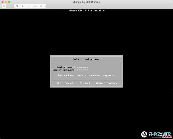Image resolution: width=173 pixels, height=139 pixels.
Task: Click (F9) Back in the installer
Action: [84, 83]
